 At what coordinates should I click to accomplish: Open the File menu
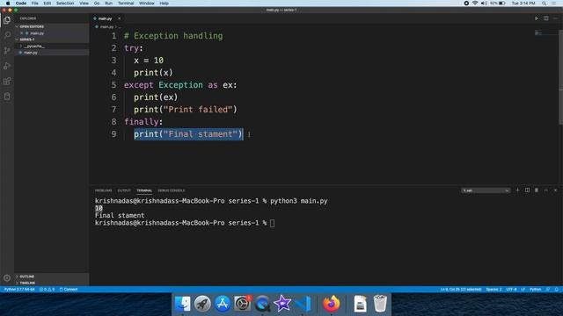(x=35, y=4)
